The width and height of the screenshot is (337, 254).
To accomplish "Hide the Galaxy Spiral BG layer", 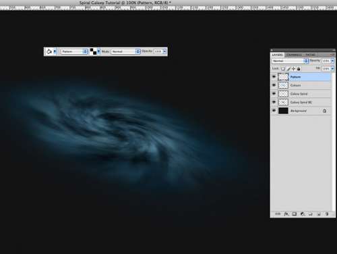I will pyautogui.click(x=274, y=102).
